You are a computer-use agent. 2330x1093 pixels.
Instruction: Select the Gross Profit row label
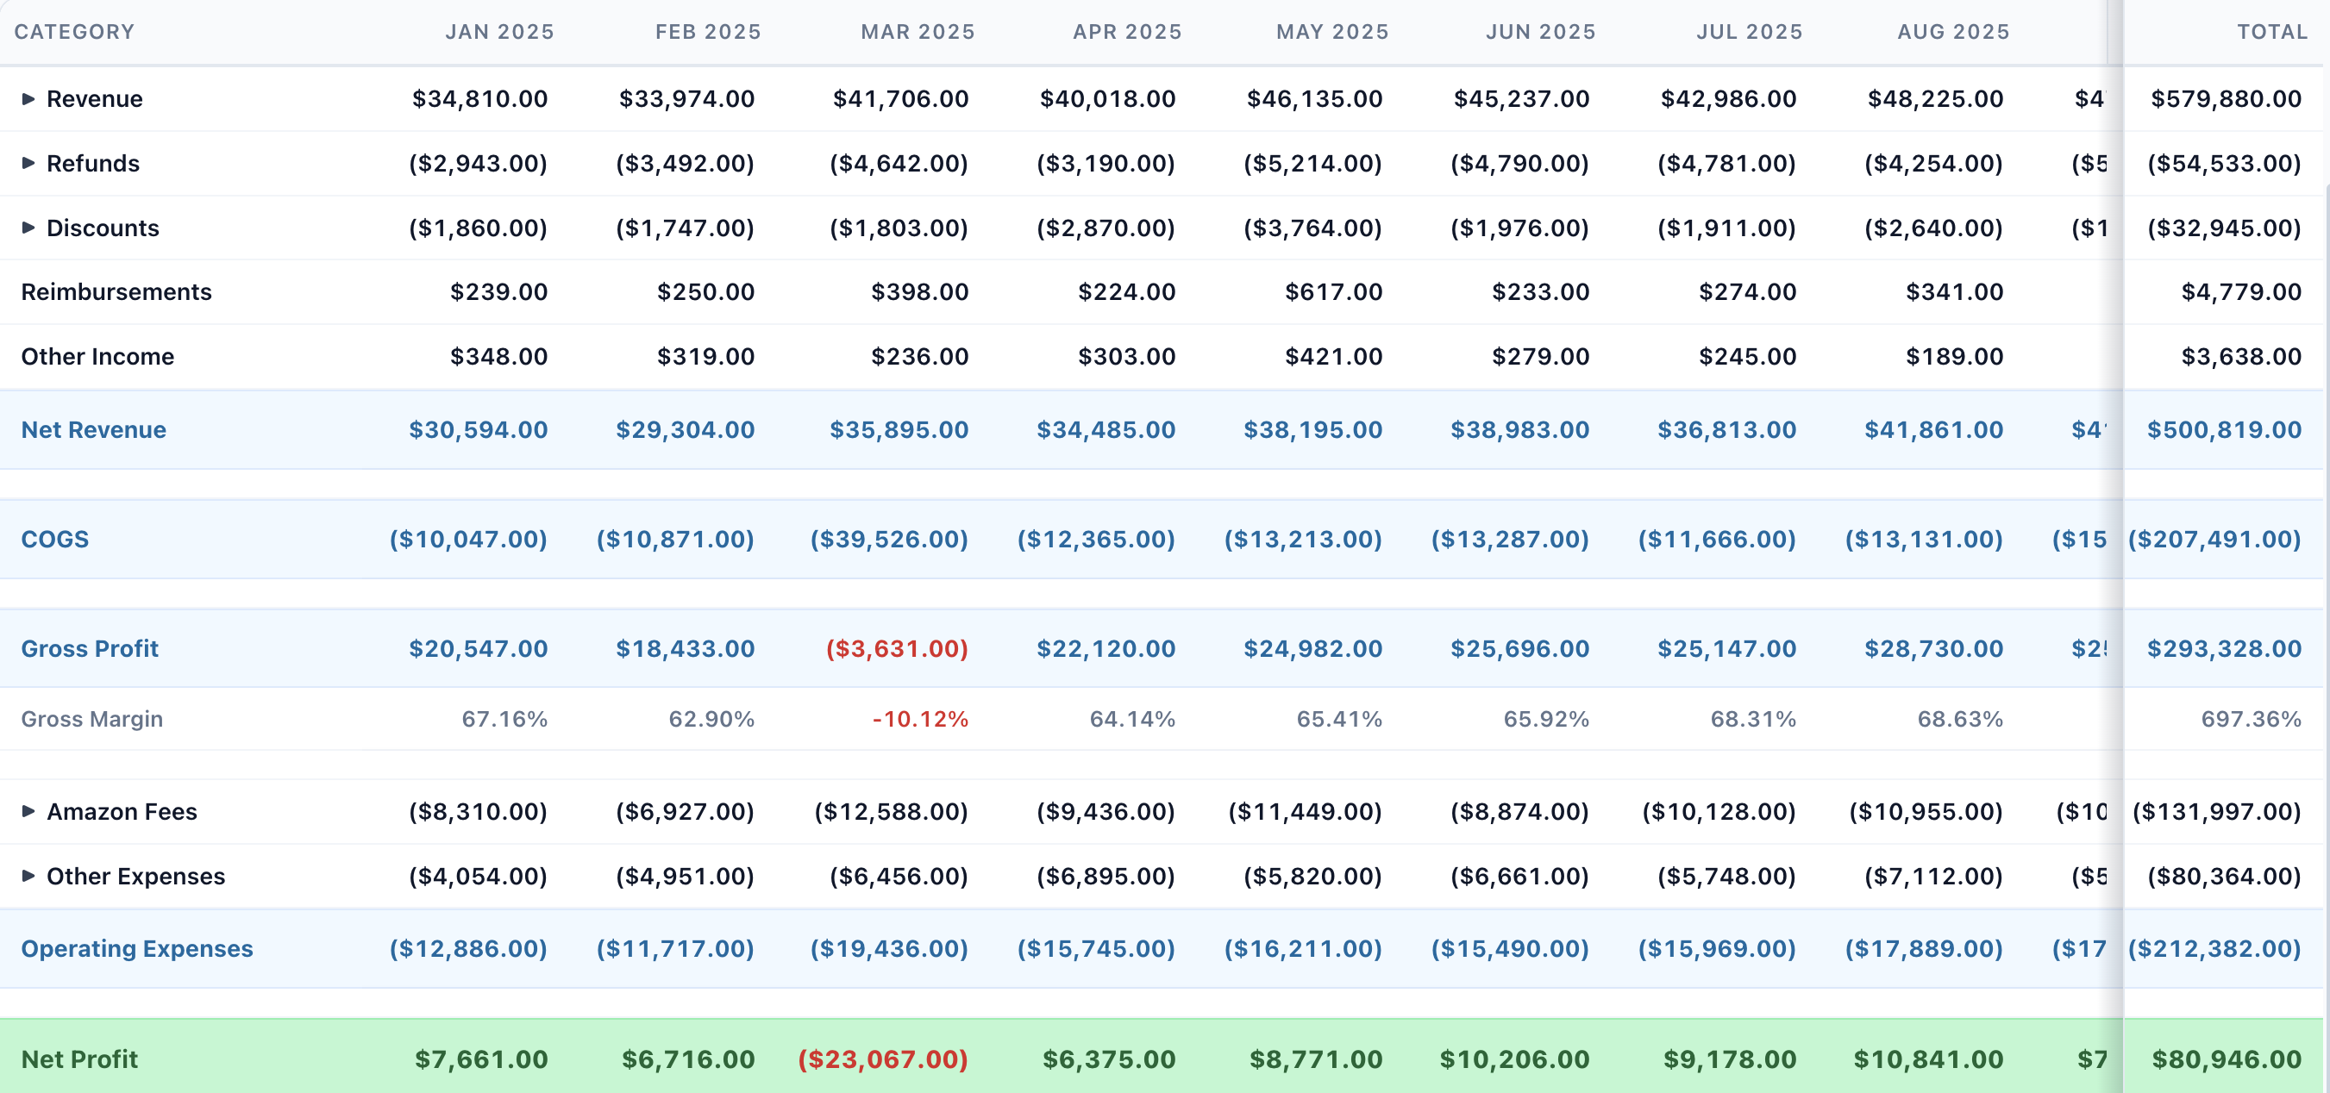[90, 648]
